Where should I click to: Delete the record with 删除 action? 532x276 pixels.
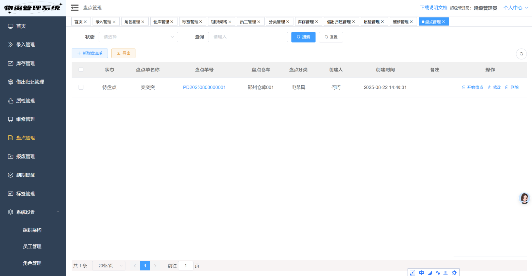tap(512, 87)
